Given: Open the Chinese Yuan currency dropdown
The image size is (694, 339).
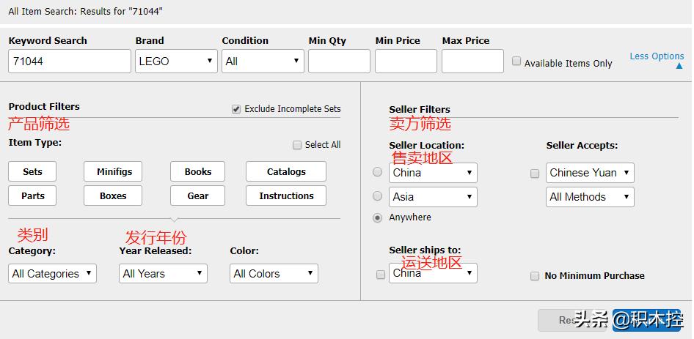Looking at the screenshot, I should tap(590, 173).
